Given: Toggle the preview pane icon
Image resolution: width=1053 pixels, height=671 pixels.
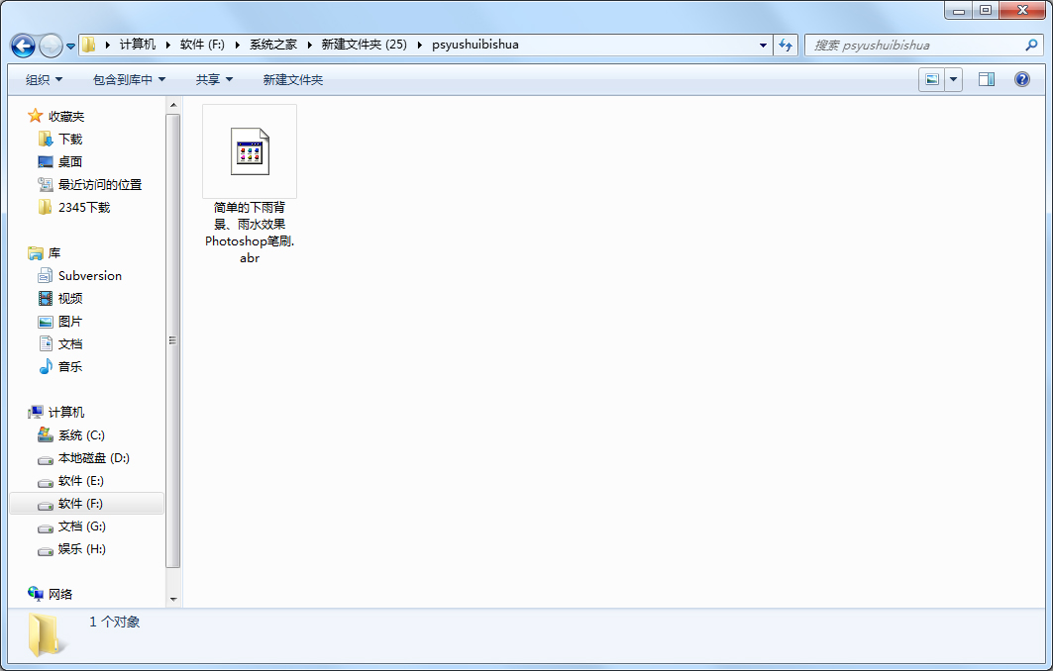Looking at the screenshot, I should pos(986,79).
